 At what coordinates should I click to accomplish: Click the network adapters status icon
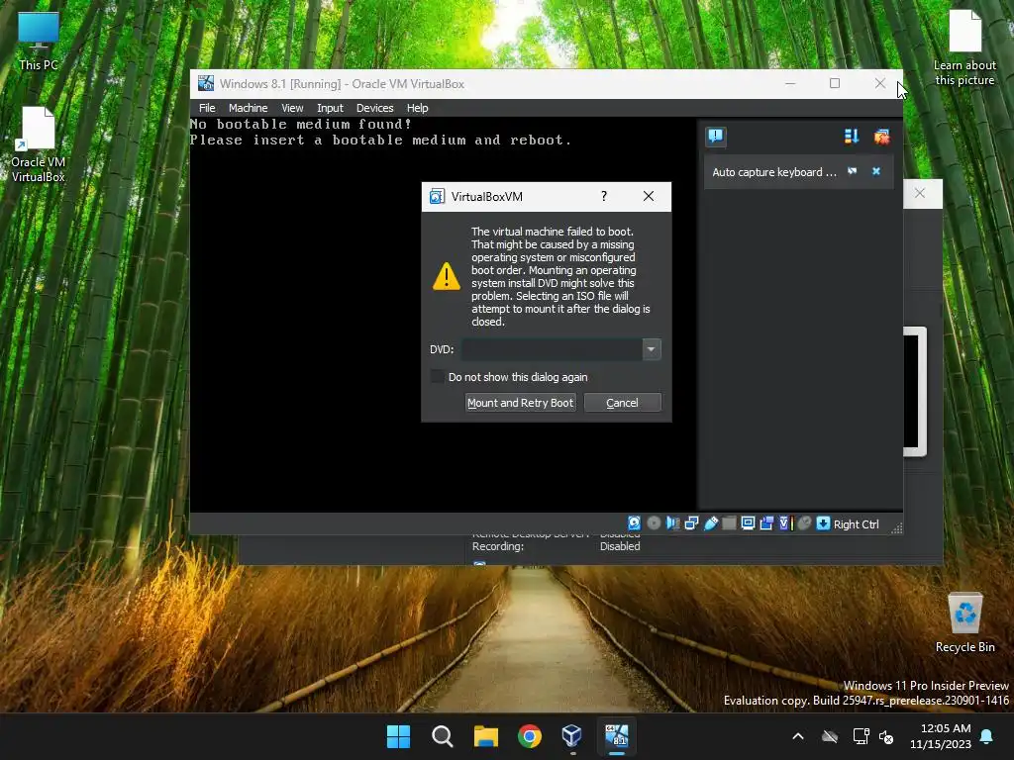click(691, 523)
